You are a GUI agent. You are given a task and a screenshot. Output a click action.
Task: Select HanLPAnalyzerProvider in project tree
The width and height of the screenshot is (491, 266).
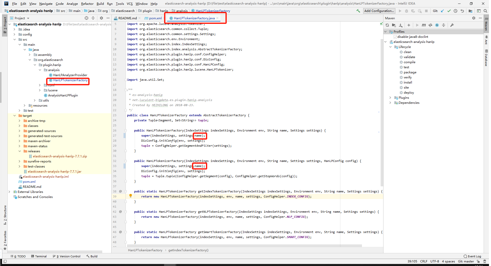pos(70,75)
